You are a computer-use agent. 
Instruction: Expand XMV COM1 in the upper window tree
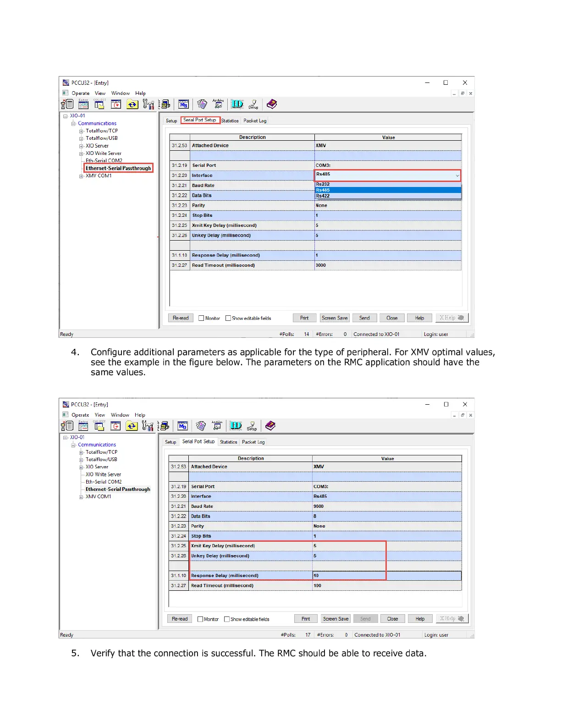[x=81, y=176]
